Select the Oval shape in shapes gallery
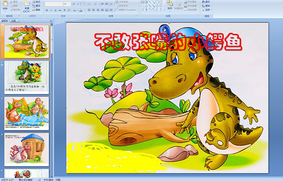 [x=161, y=2]
